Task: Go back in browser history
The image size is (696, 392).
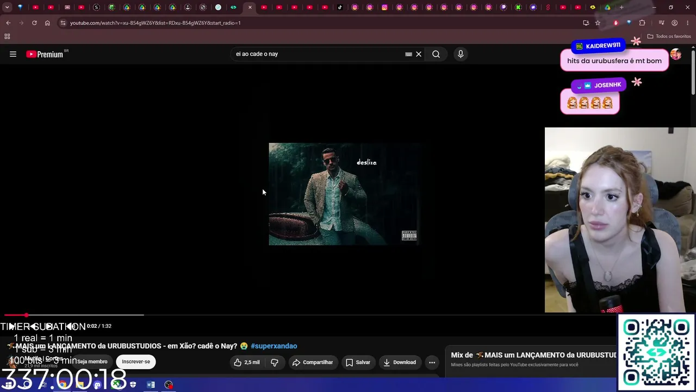Action: [8, 23]
